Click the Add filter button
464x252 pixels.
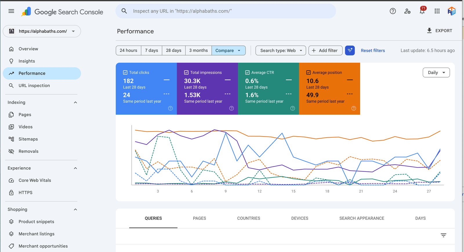325,51
